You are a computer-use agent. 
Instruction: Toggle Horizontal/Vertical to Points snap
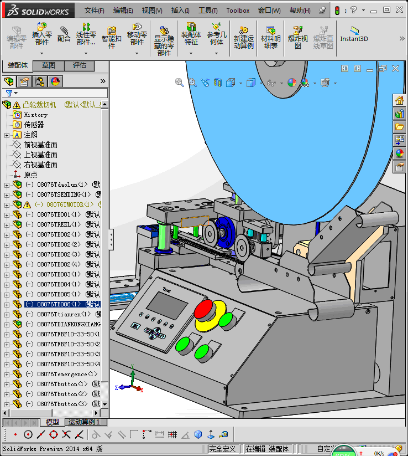[147, 434]
